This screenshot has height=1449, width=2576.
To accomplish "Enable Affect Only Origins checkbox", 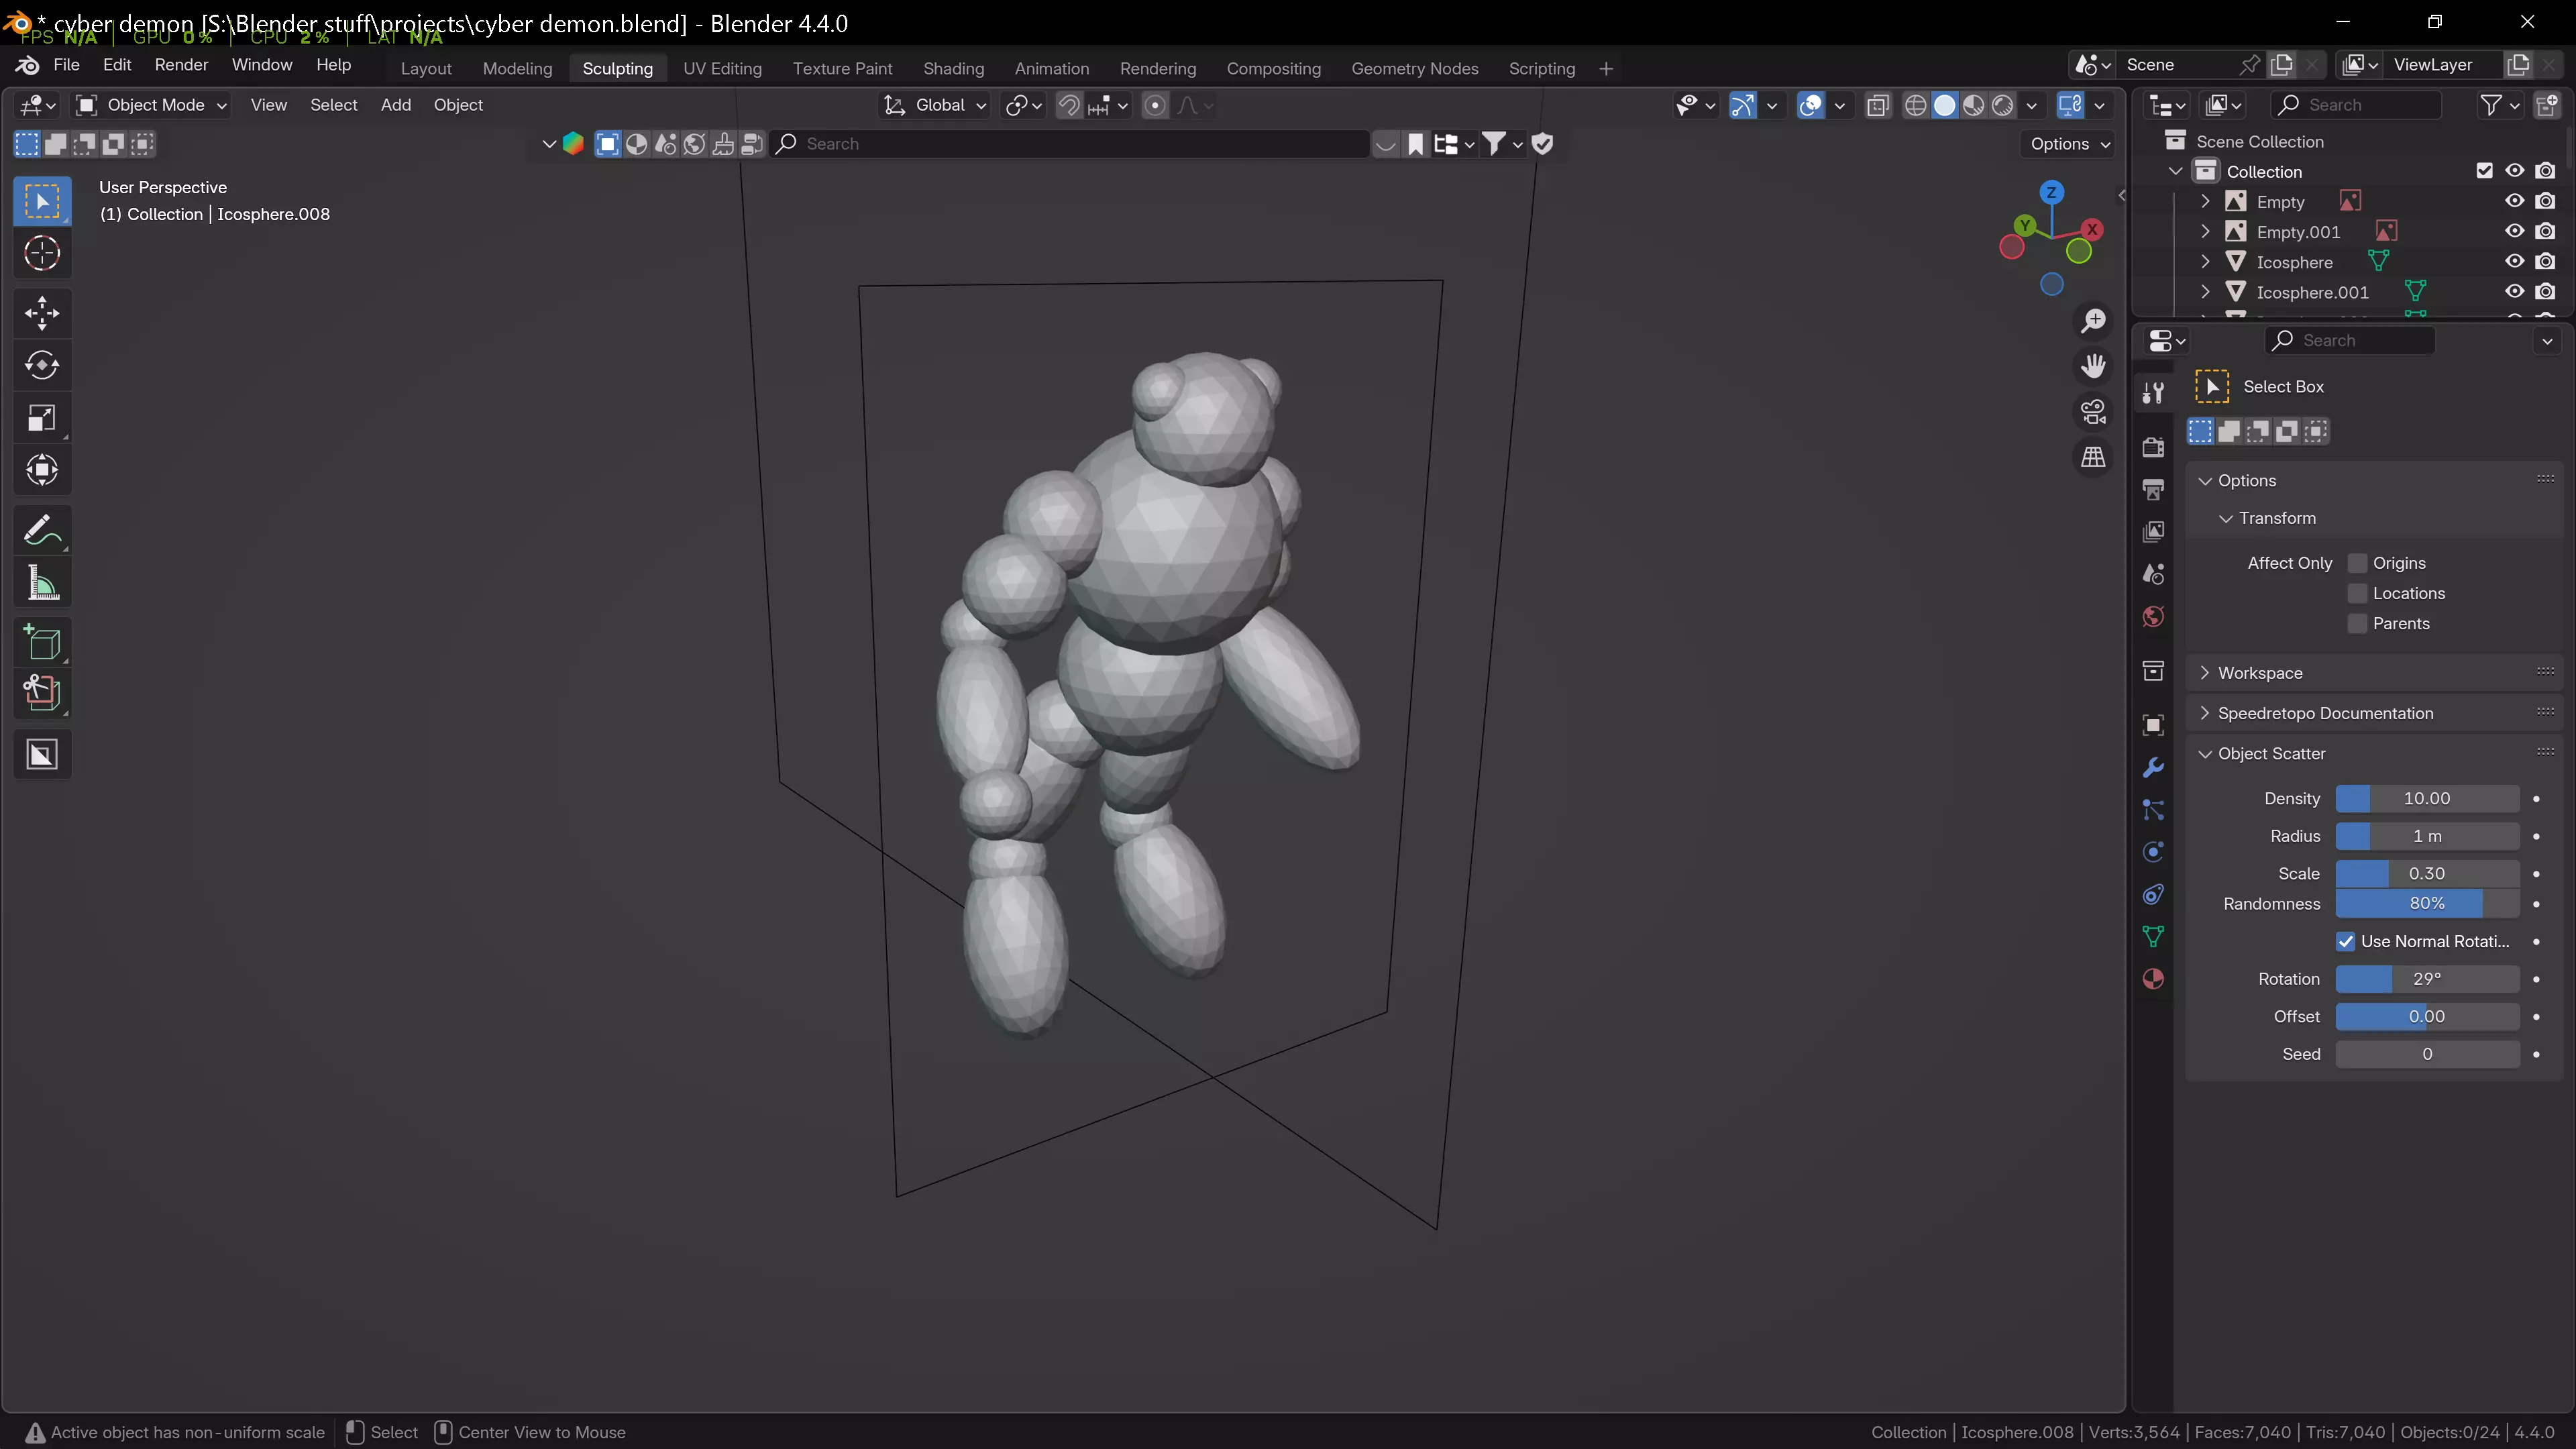I will 2357,563.
